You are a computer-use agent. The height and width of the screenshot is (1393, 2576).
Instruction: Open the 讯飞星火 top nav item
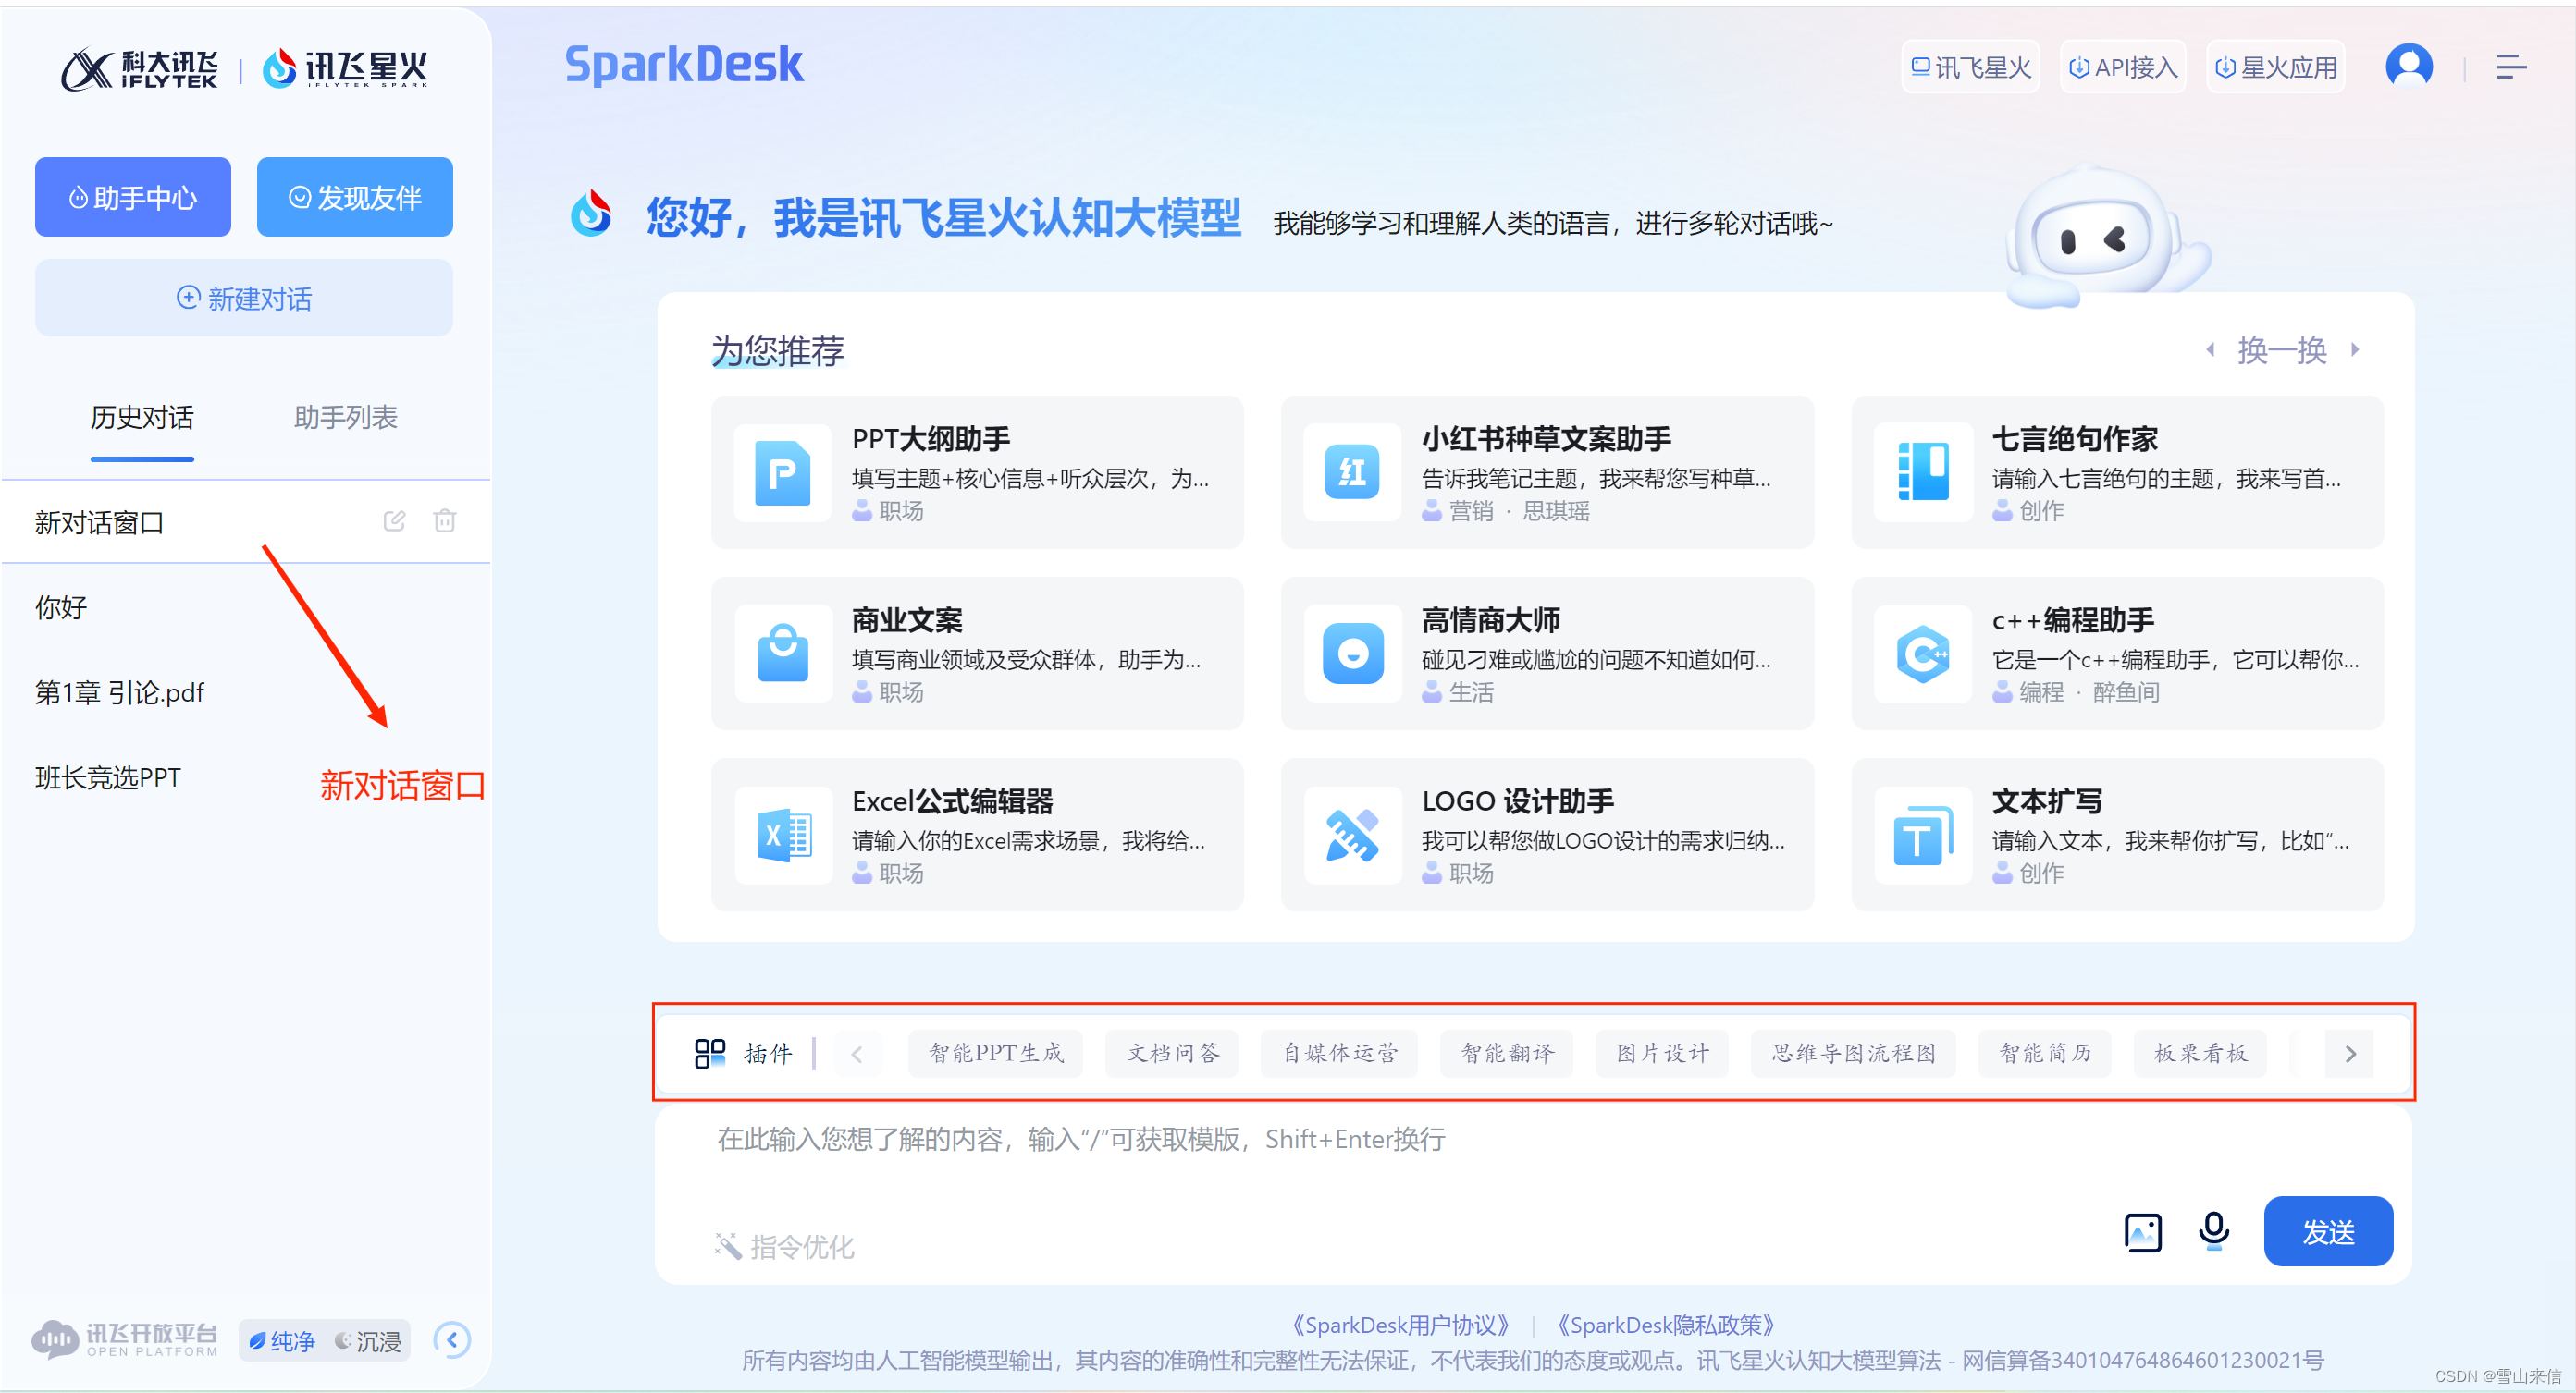[1970, 67]
